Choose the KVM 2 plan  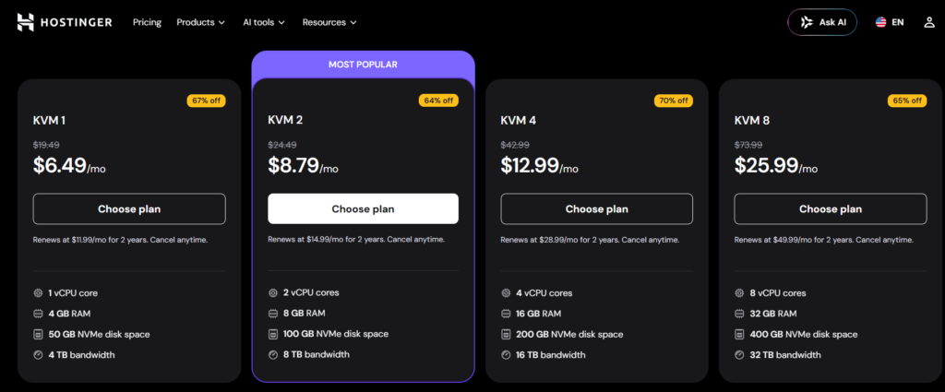coord(363,209)
